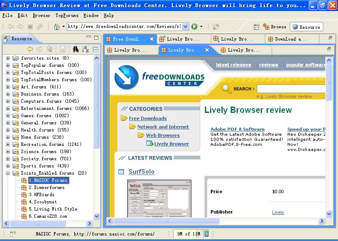Open the reviews link
The image size is (338, 241).
pyautogui.click(x=268, y=65)
